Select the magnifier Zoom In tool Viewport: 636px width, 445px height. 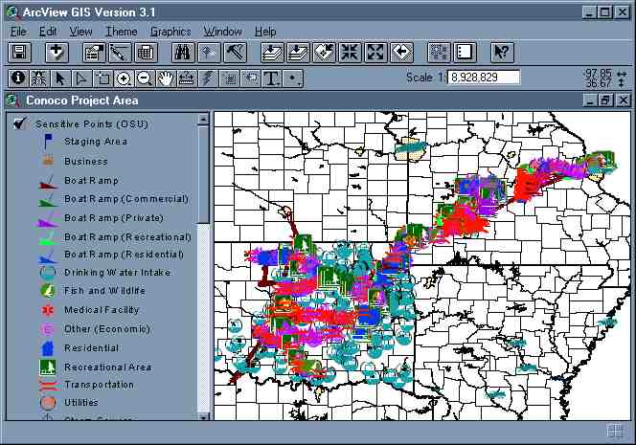(x=124, y=78)
